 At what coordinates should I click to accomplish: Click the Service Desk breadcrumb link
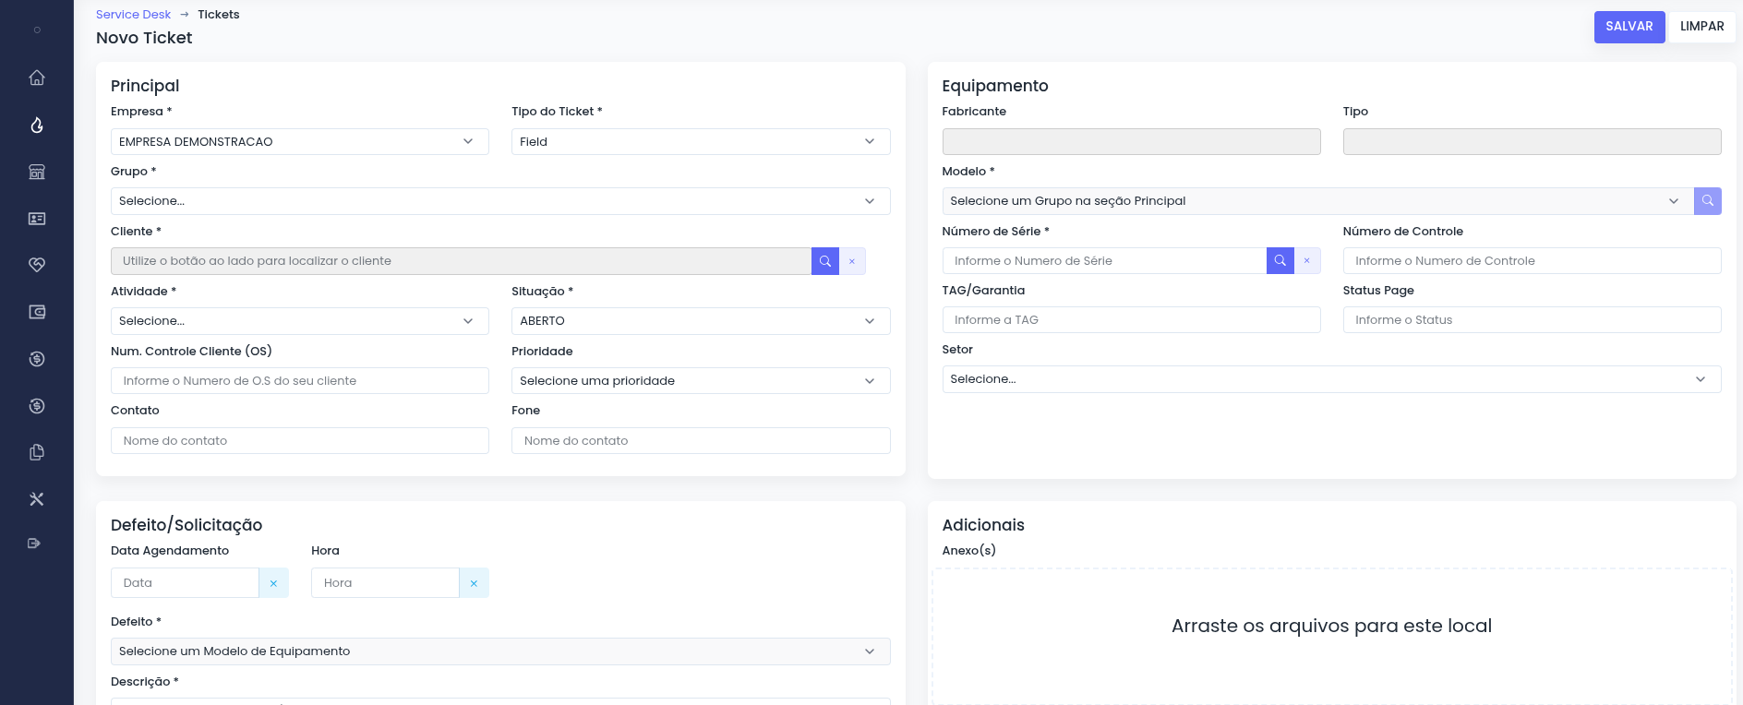click(133, 15)
